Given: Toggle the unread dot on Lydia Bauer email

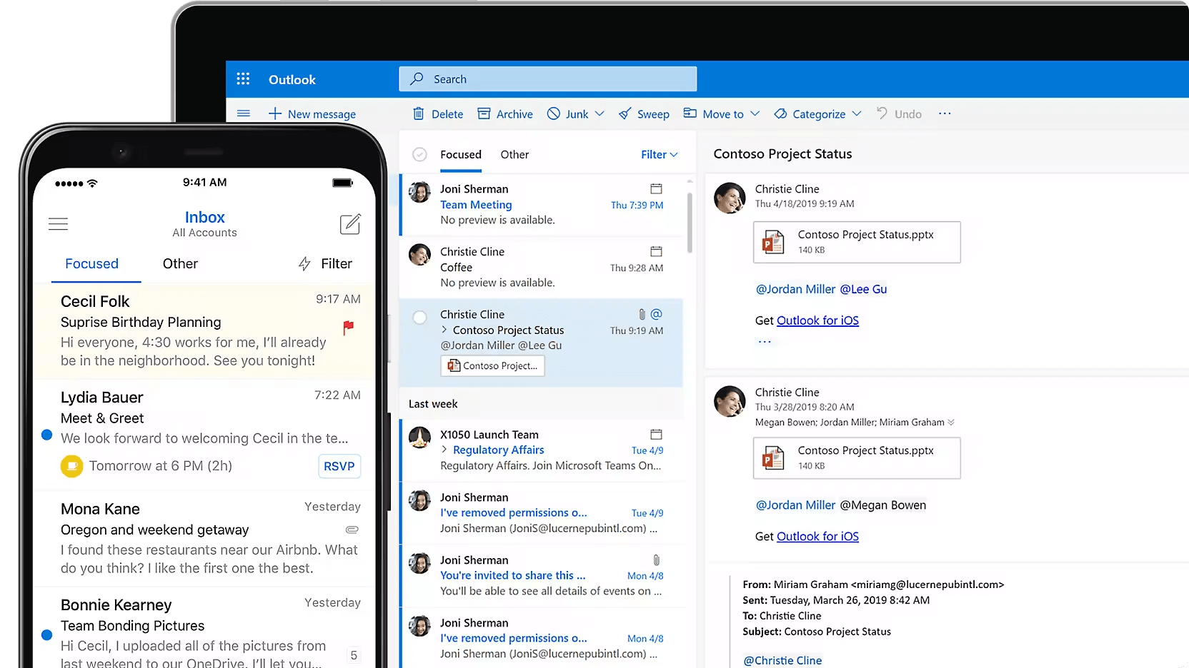Looking at the screenshot, I should pos(47,435).
